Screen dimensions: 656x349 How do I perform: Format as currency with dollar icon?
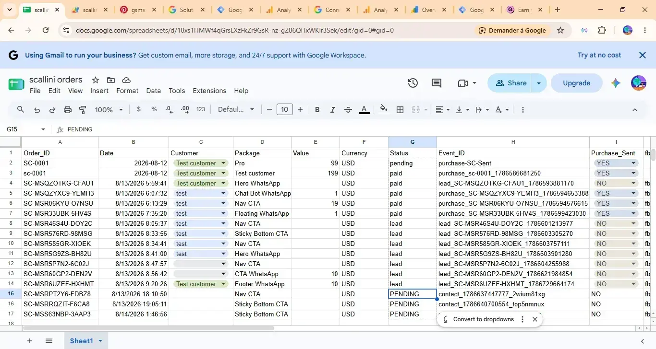click(139, 110)
